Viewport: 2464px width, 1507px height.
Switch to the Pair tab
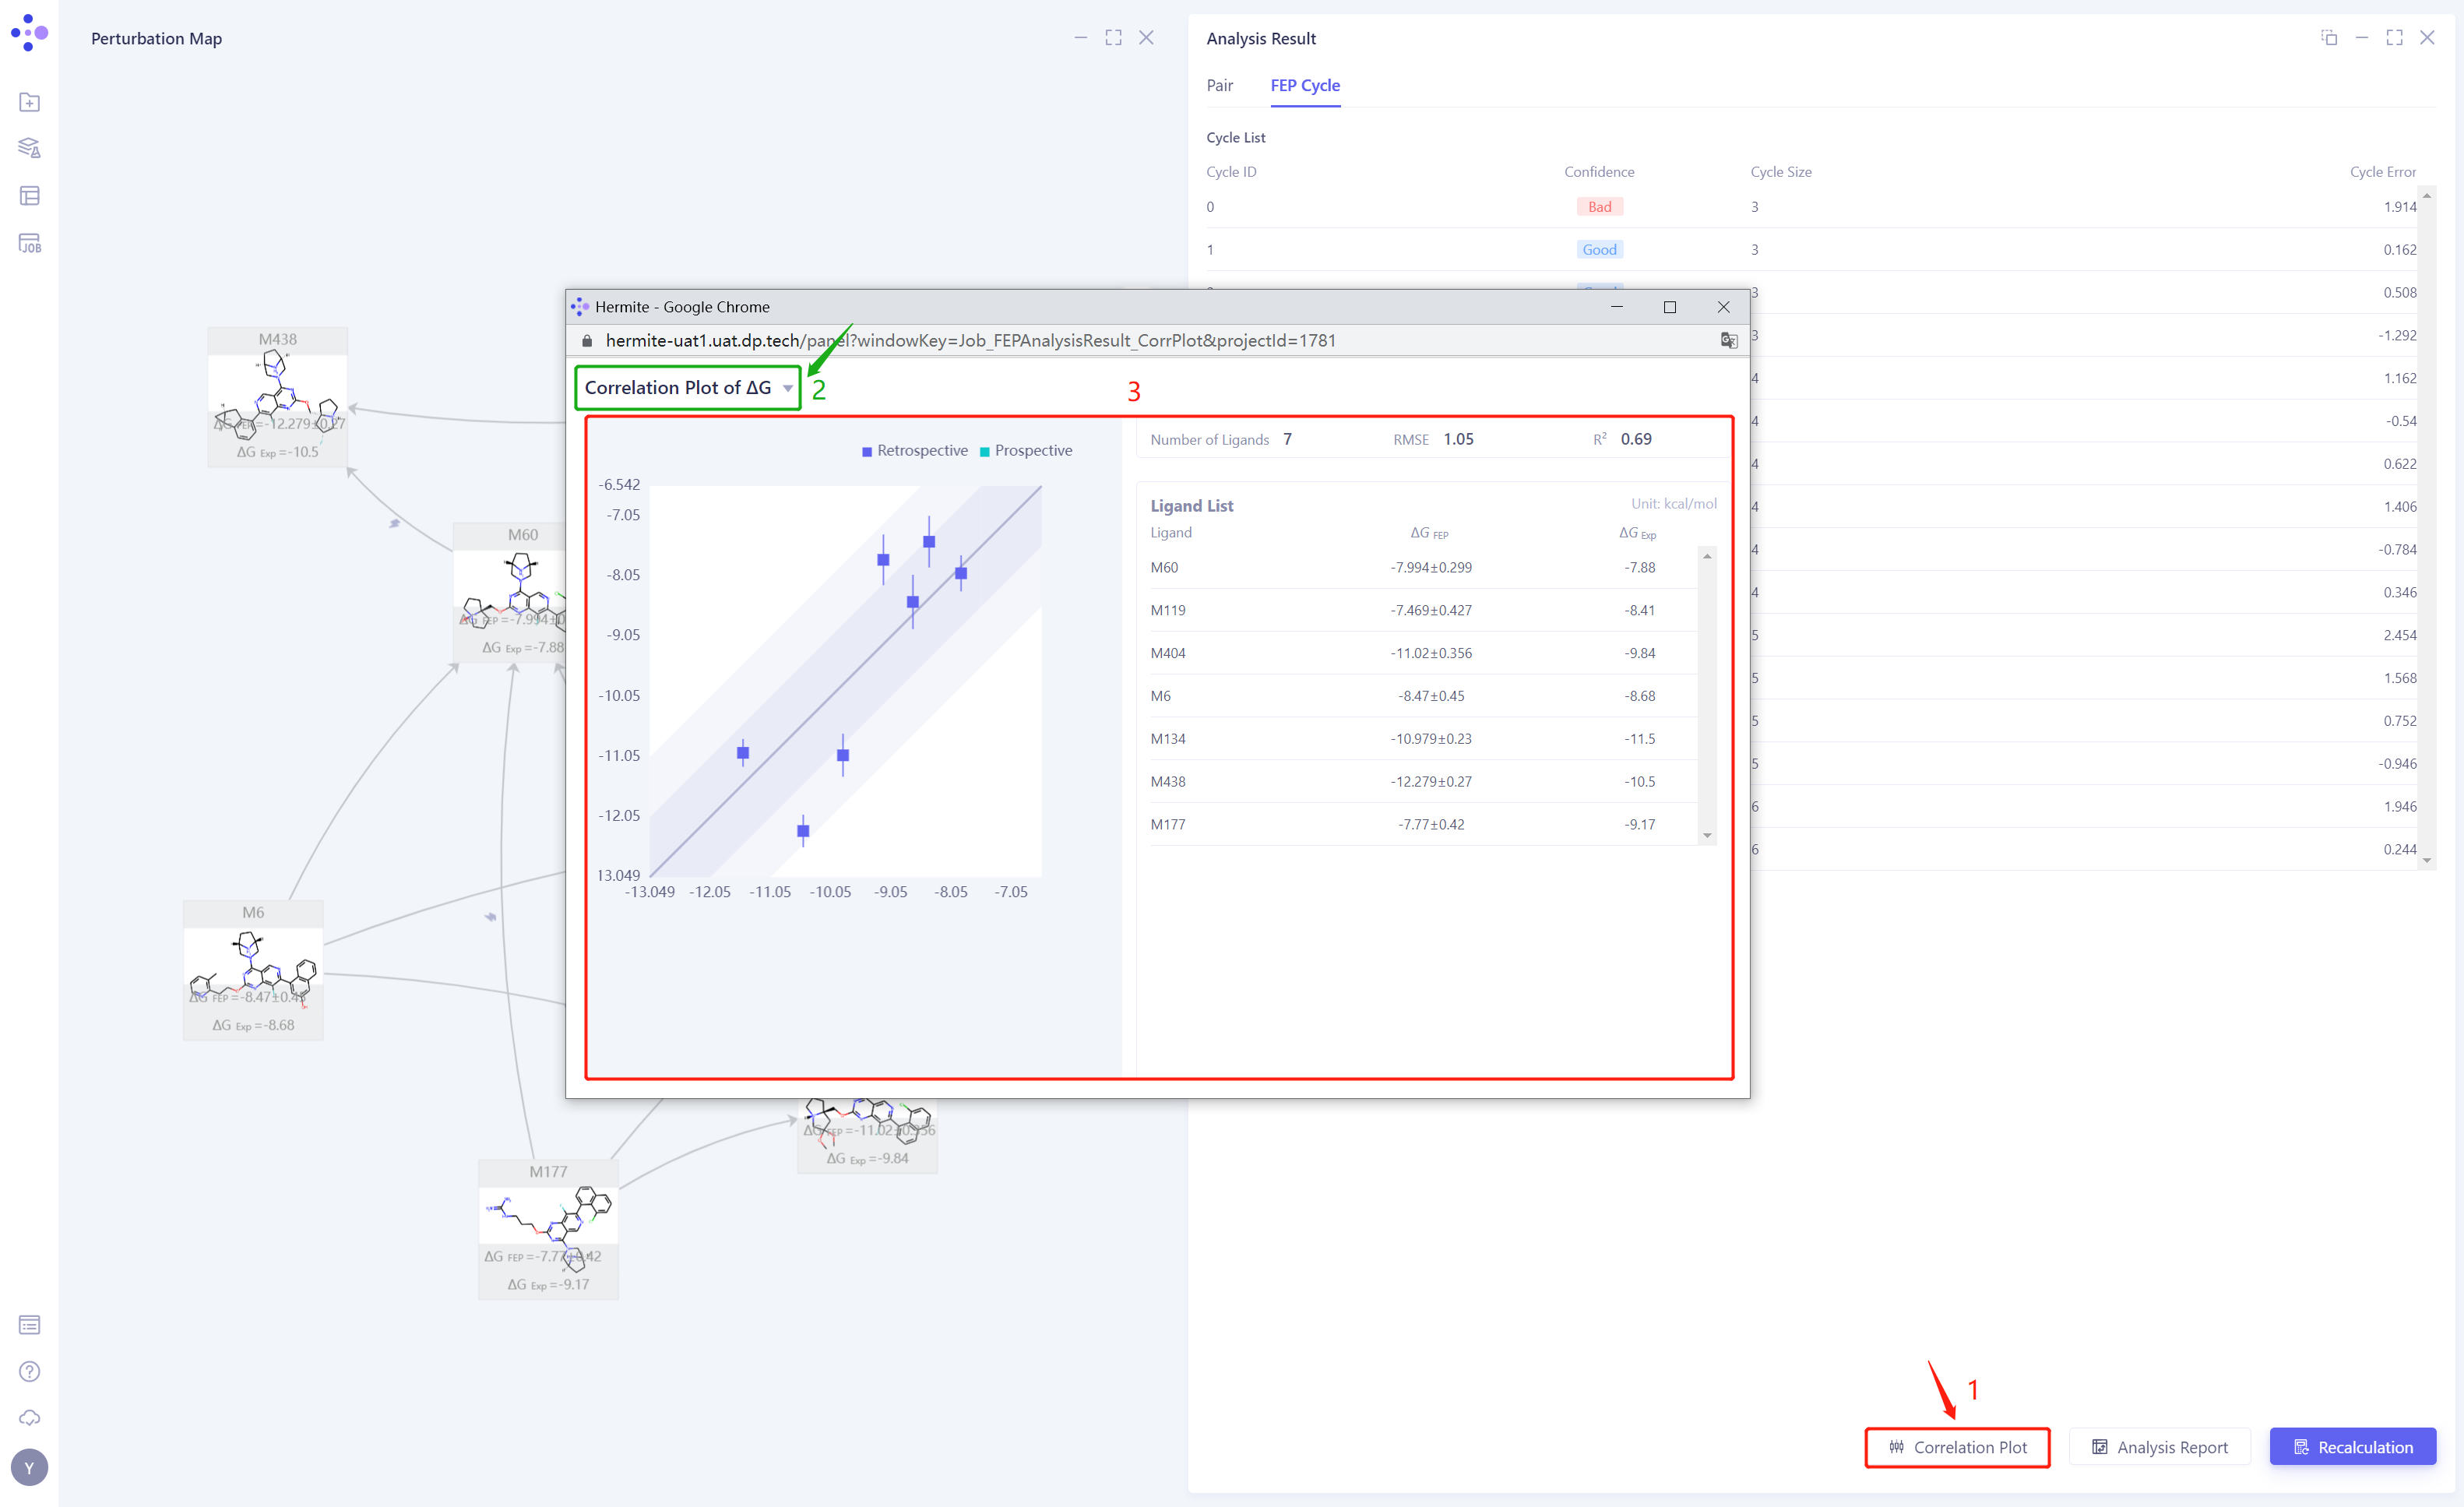[1220, 86]
